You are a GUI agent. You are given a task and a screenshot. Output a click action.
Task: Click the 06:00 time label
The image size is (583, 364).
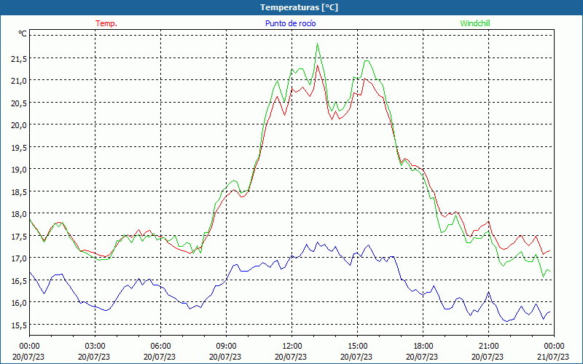(160, 347)
